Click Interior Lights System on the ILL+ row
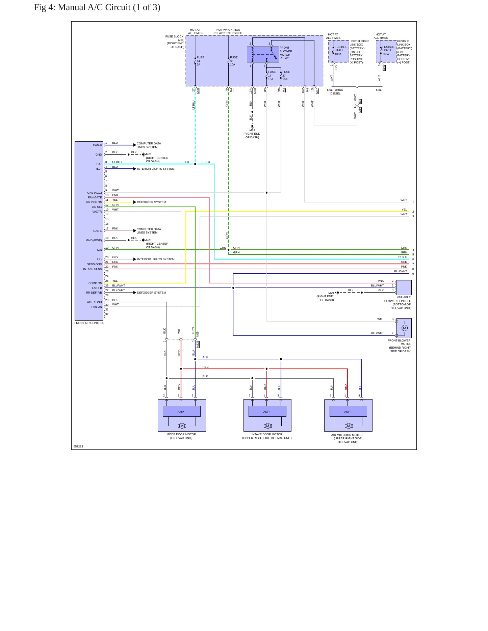This screenshot has height=631, width=488. click(x=156, y=169)
